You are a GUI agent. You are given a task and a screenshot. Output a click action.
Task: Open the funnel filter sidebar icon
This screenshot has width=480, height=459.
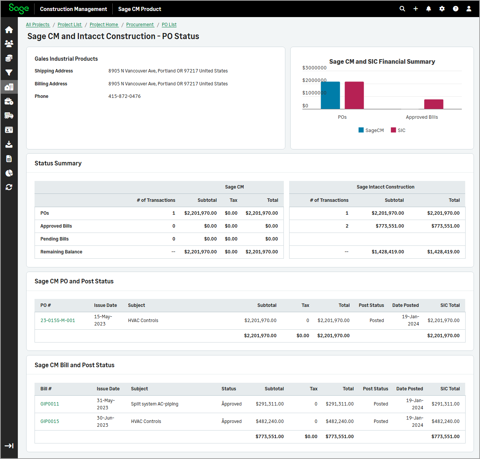[x=9, y=72]
